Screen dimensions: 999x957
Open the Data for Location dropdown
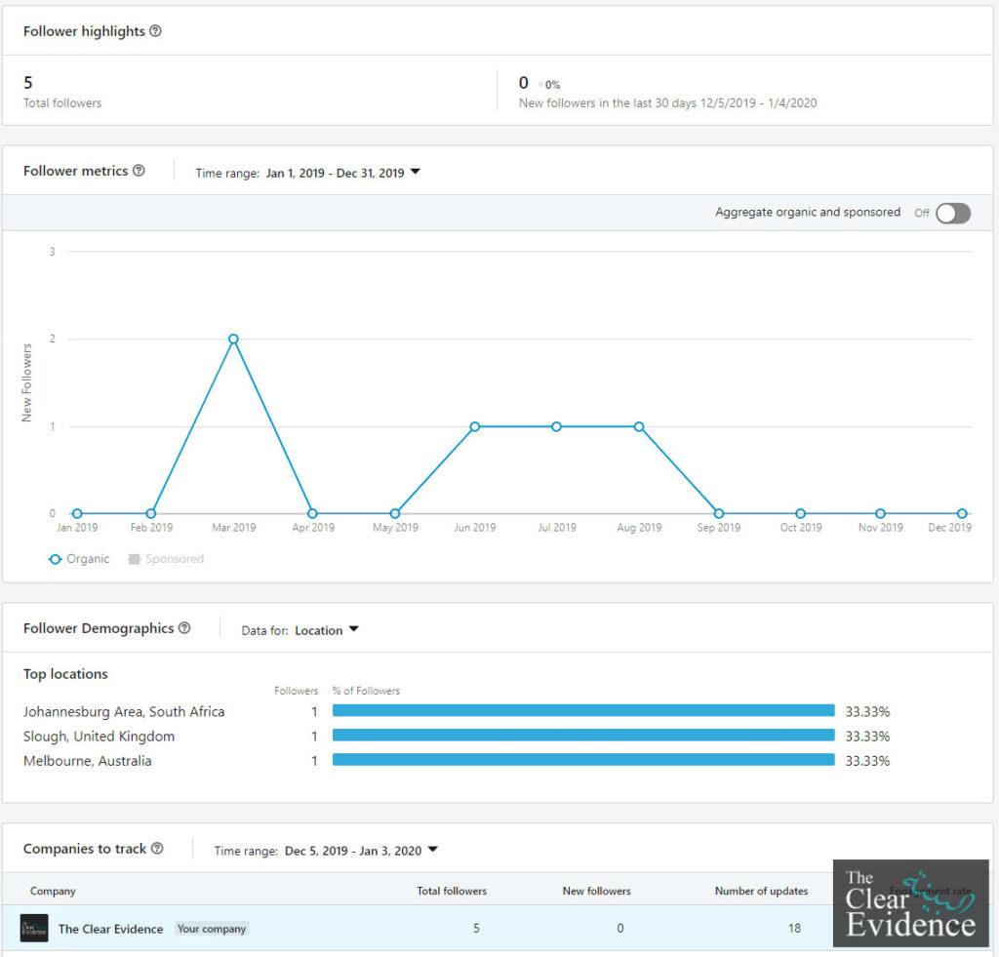pos(326,630)
